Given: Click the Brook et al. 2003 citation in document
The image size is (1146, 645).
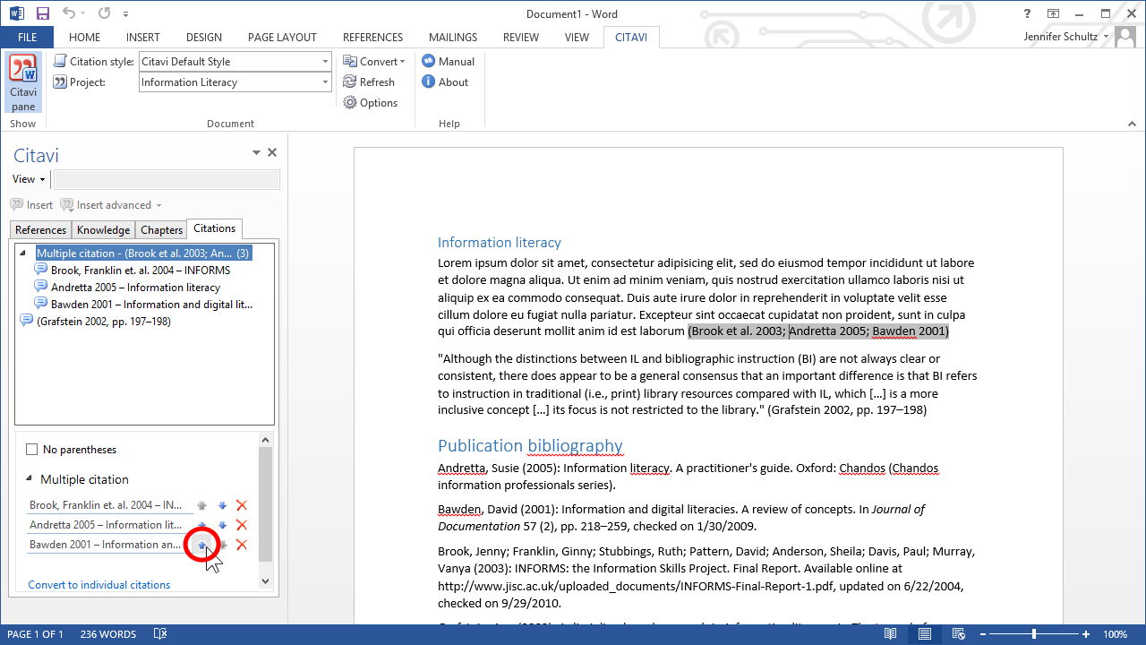Looking at the screenshot, I should (738, 331).
